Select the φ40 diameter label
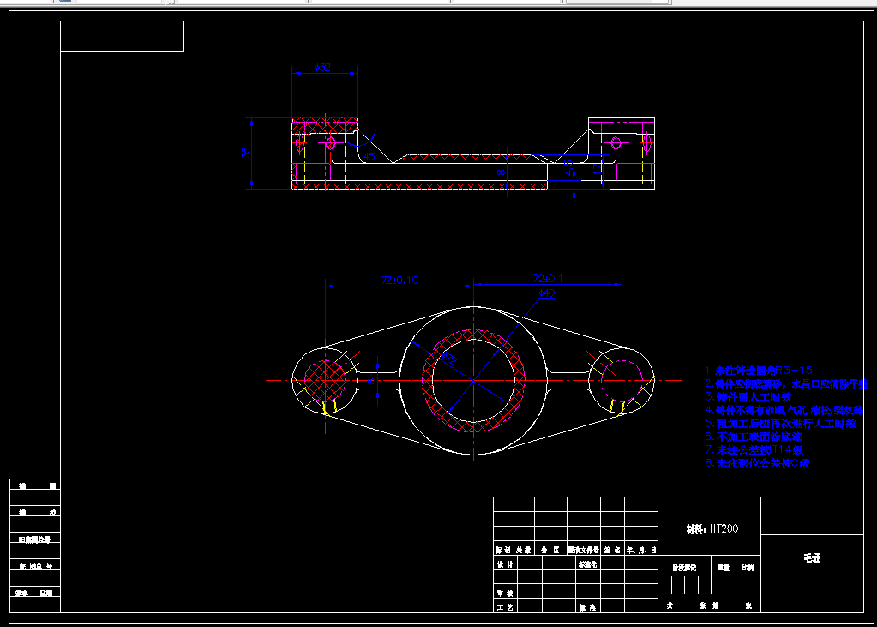Image resolution: width=877 pixels, height=627 pixels. coord(546,292)
